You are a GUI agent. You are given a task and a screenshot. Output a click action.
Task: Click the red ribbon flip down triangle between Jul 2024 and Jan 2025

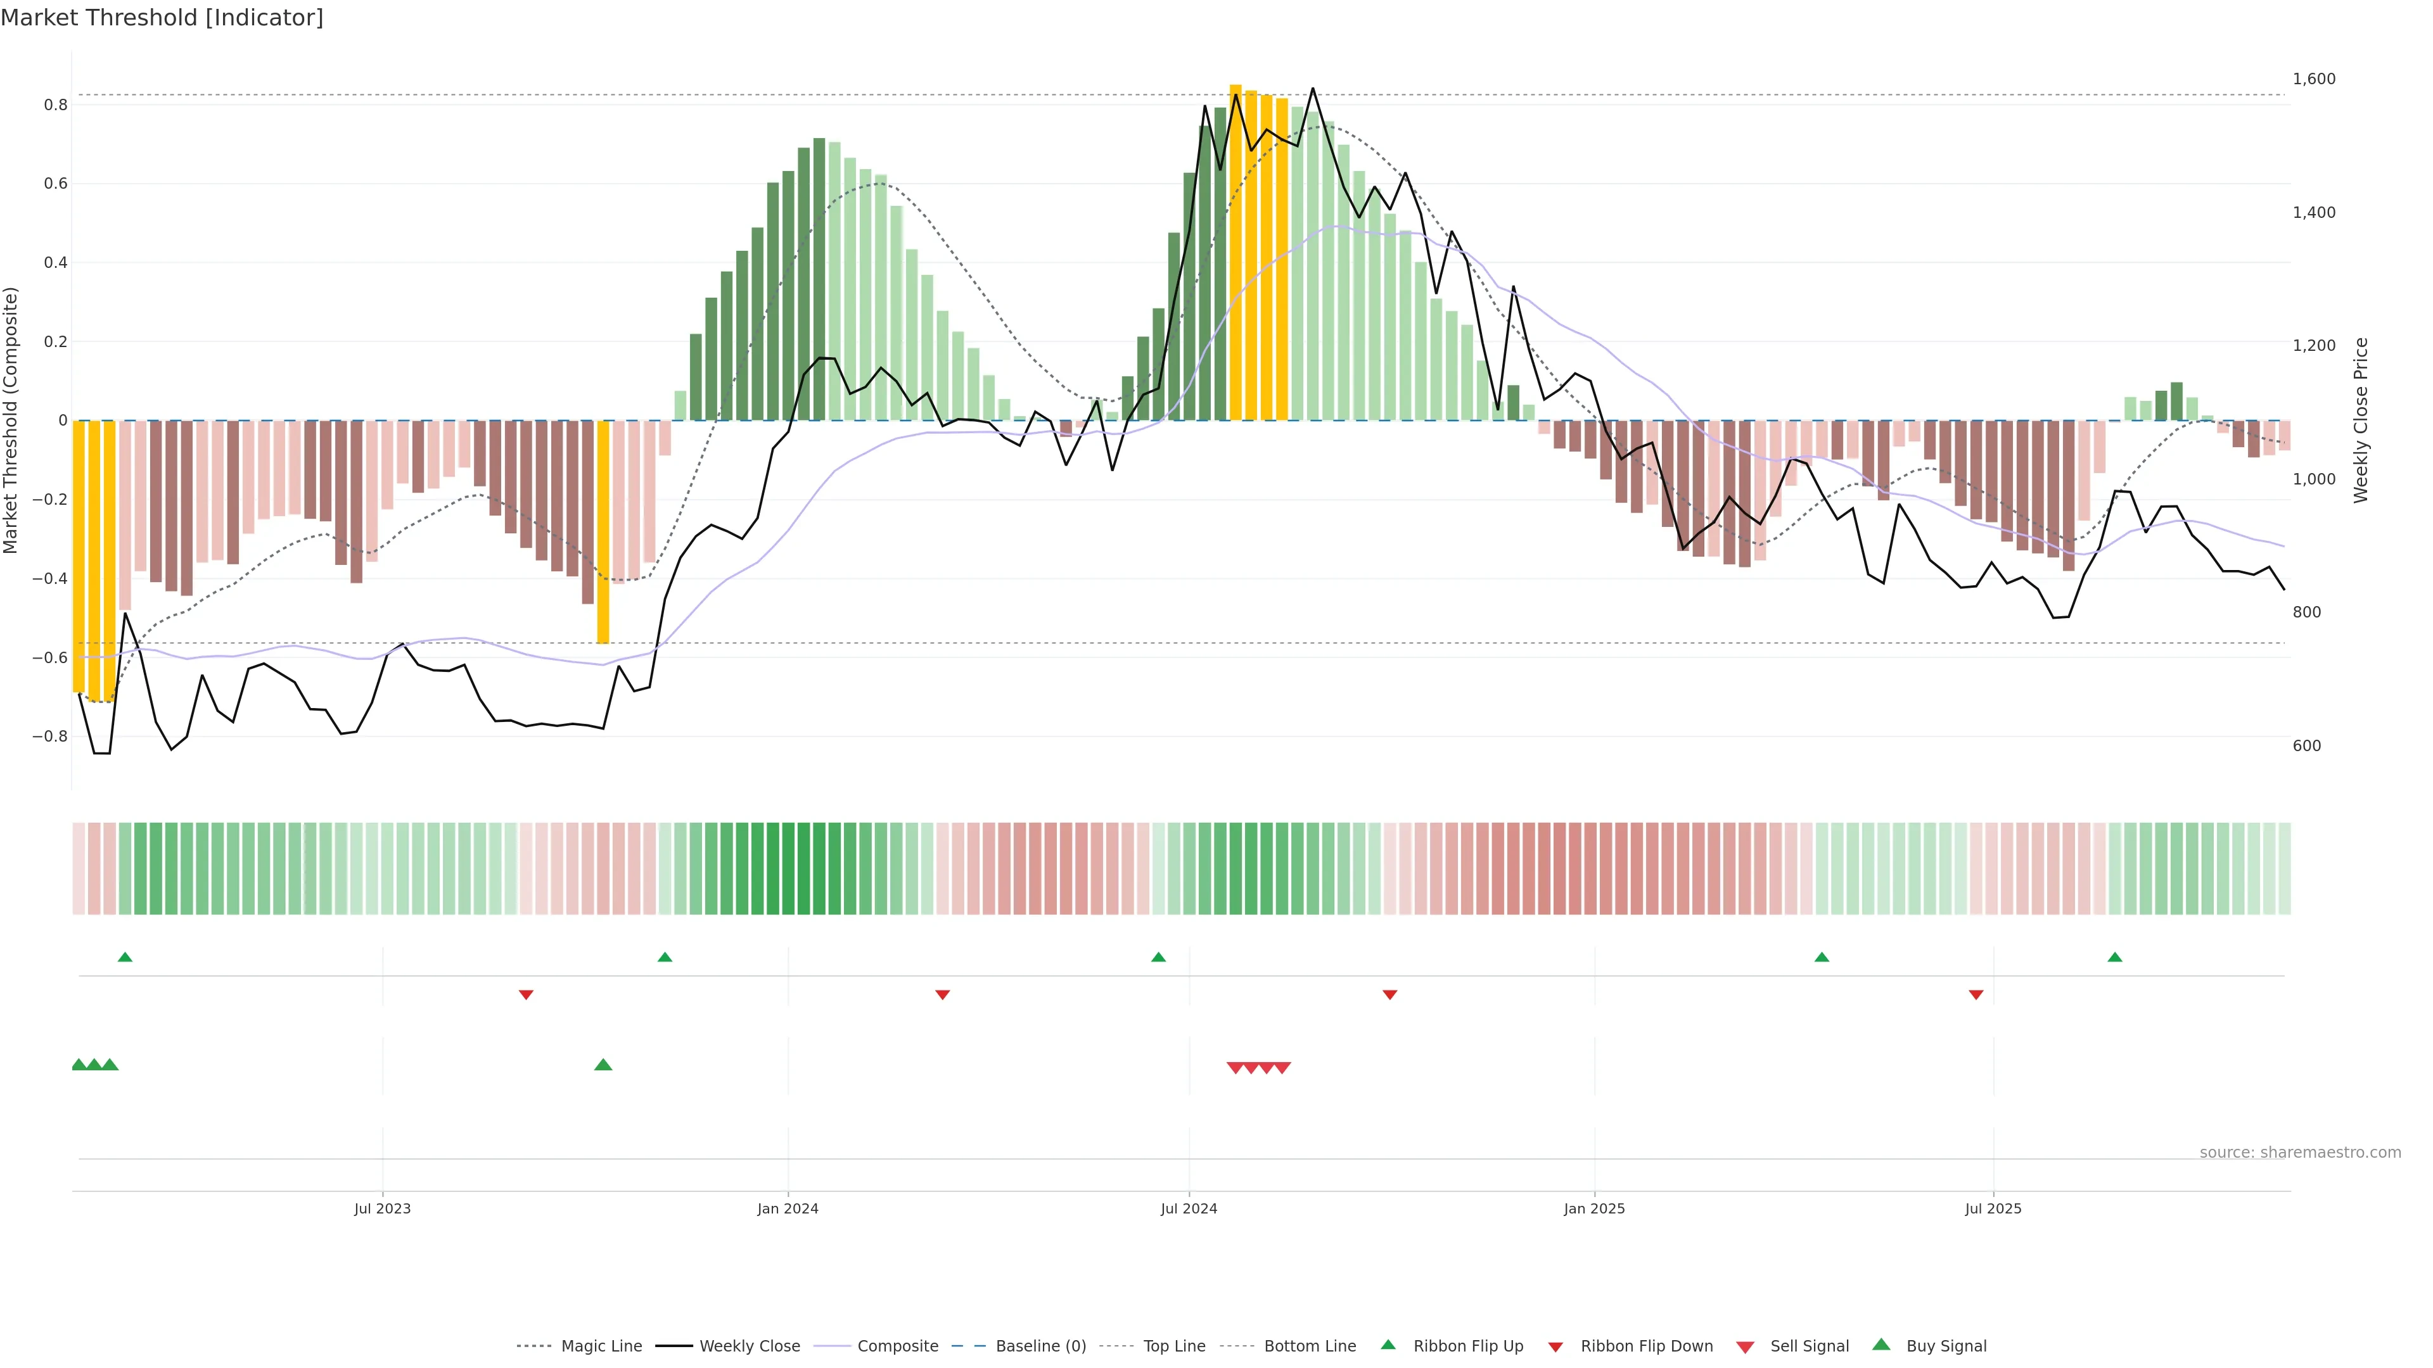[1390, 995]
